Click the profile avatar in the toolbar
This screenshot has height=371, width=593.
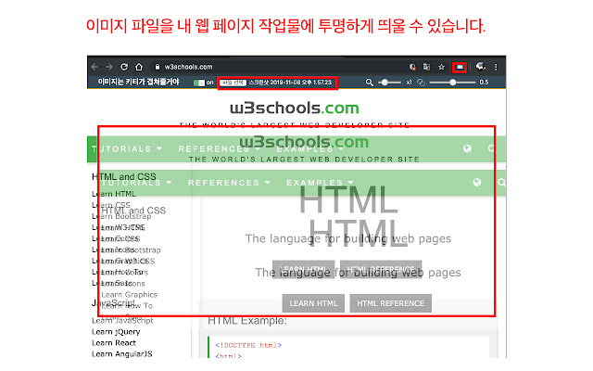(x=481, y=67)
